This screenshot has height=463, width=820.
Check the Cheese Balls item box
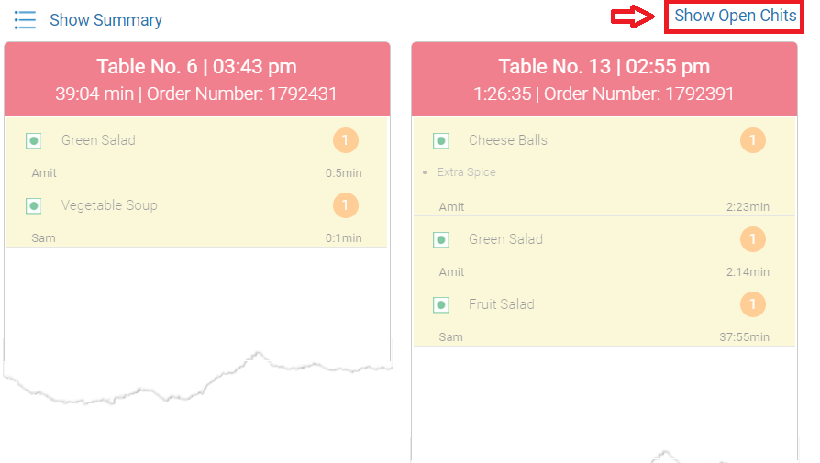coord(441,140)
